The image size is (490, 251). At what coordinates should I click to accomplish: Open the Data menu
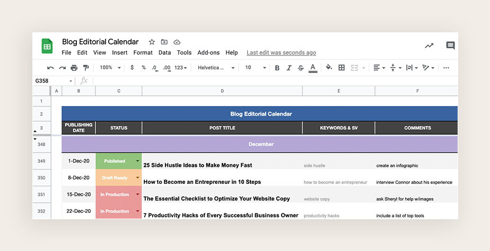click(165, 52)
